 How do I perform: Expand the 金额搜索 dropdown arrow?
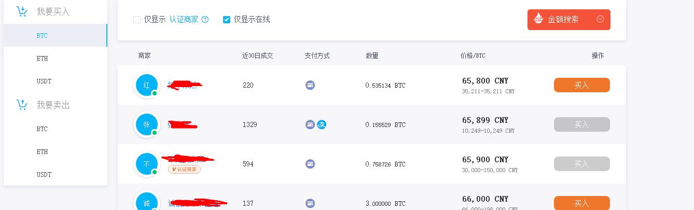pyautogui.click(x=601, y=19)
